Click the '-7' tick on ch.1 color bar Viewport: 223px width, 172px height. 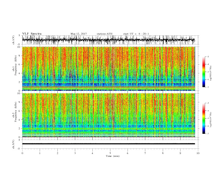coord(208,87)
